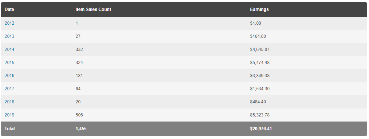
Task: Open the 2016 date link
Action: tap(9, 76)
